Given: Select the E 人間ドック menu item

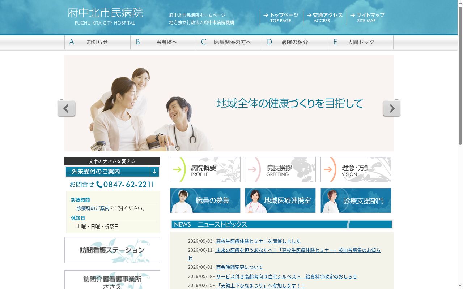Looking at the screenshot, I should tap(361, 42).
